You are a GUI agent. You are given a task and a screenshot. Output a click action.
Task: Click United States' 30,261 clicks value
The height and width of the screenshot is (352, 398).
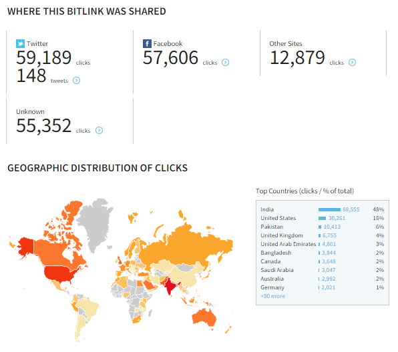click(x=337, y=218)
